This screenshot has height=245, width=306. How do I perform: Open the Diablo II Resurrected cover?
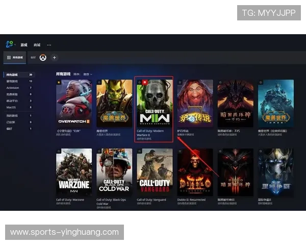click(195, 172)
